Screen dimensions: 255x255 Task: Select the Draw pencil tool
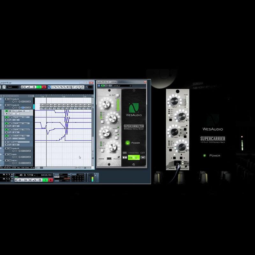[73, 87]
